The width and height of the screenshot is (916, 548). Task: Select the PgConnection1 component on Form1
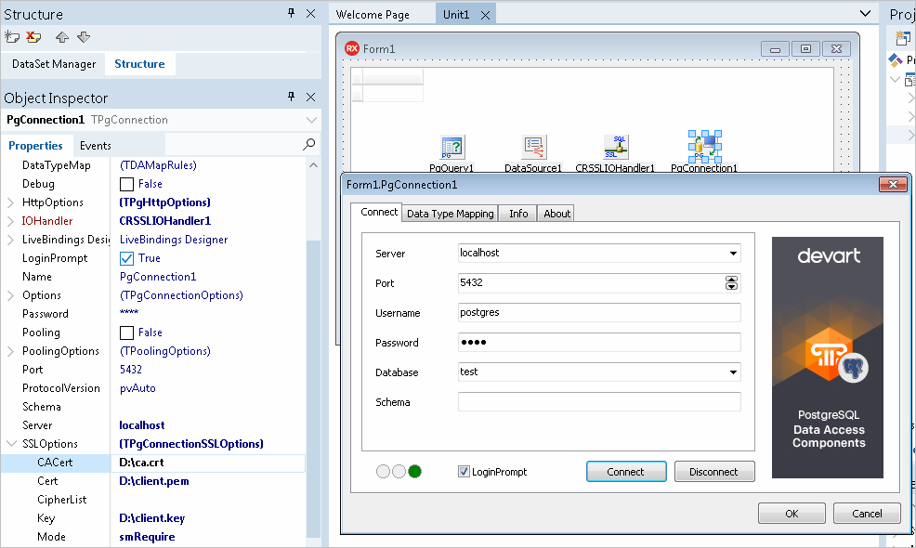(704, 147)
